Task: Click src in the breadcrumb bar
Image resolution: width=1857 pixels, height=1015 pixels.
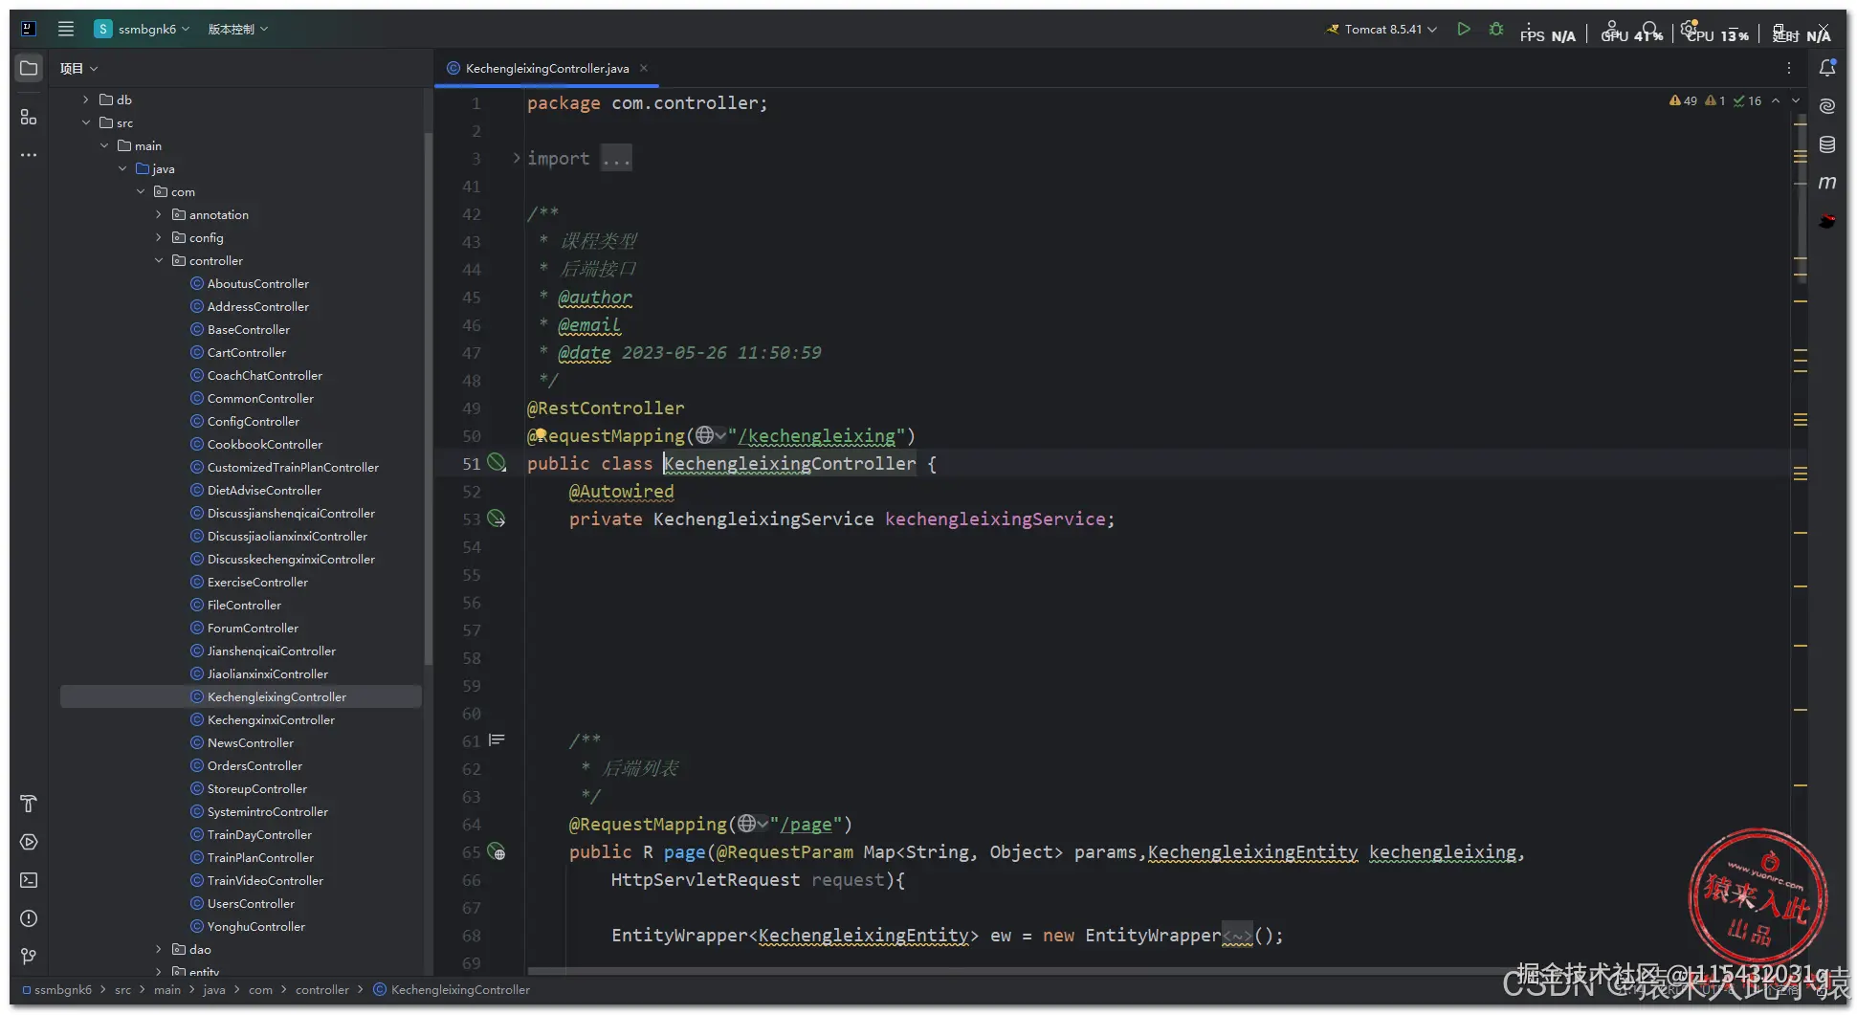Action: point(122,989)
